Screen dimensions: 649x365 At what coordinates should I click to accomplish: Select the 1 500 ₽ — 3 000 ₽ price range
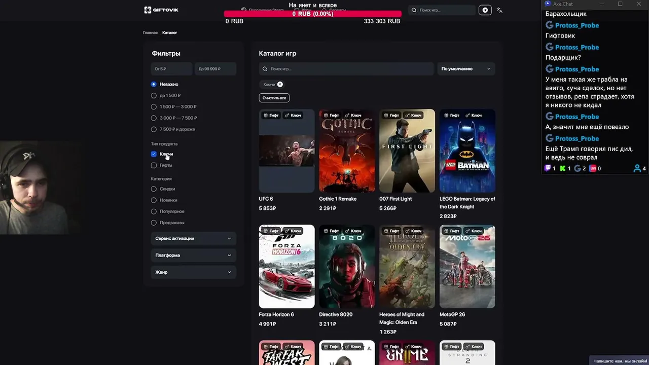pos(154,106)
